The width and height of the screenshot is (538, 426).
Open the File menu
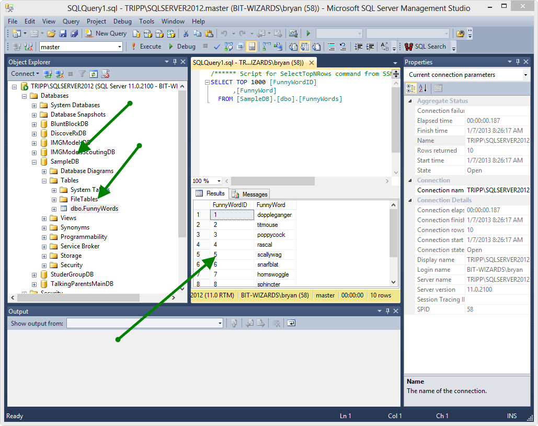point(13,21)
